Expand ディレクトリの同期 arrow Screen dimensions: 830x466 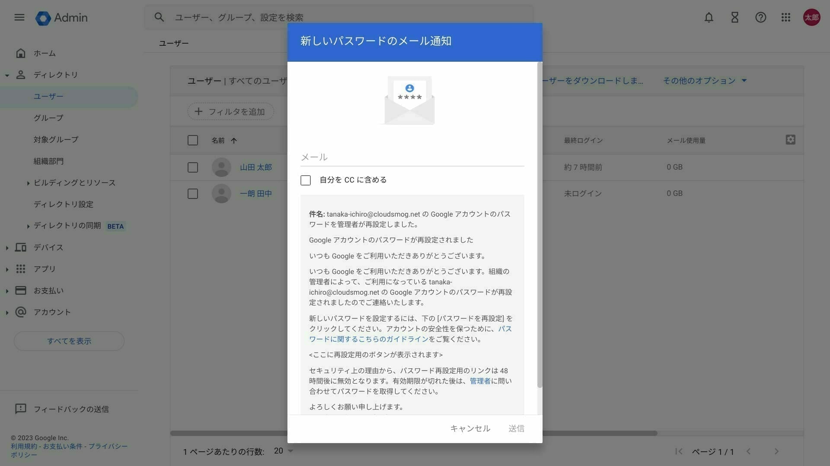(28, 226)
